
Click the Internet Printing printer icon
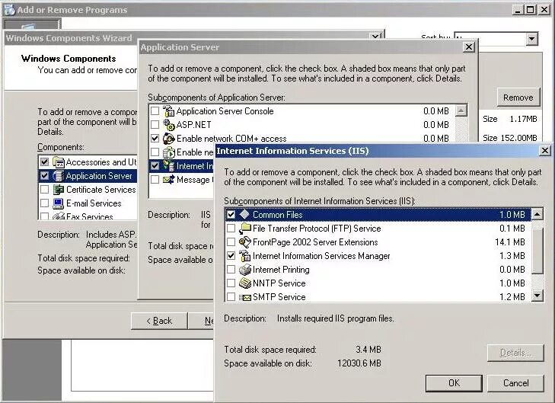click(x=244, y=270)
